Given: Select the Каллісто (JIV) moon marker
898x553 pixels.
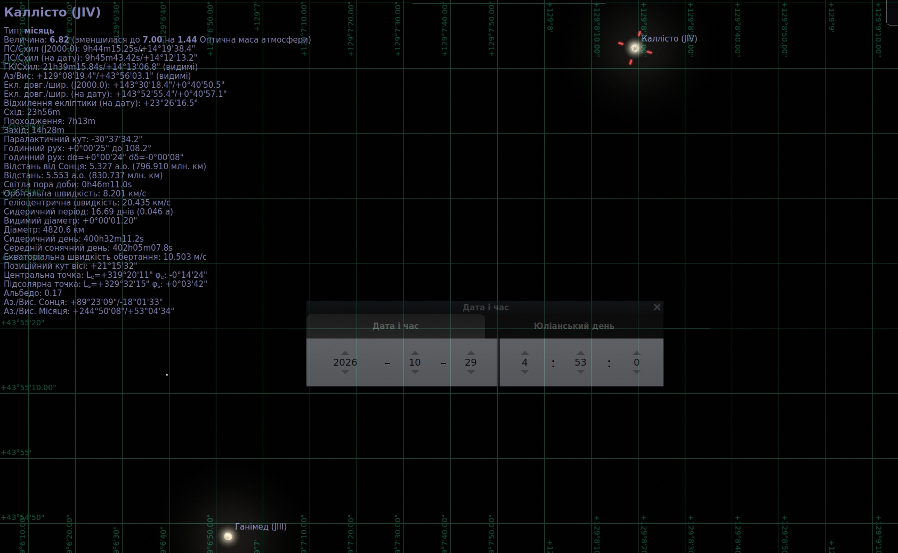Looking at the screenshot, I should click(635, 48).
